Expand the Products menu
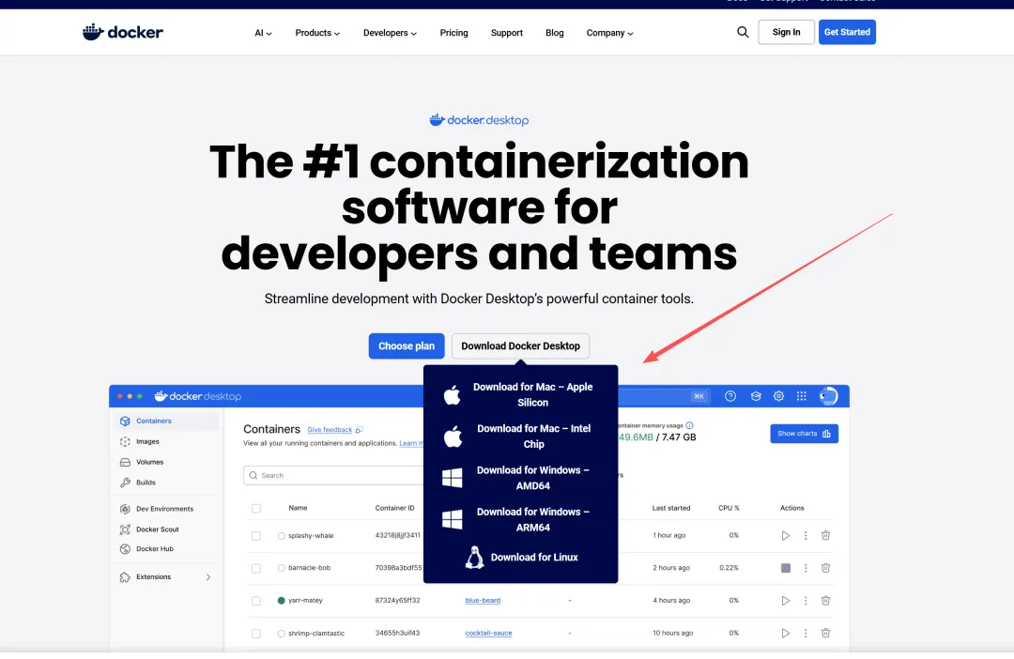This screenshot has height=659, width=1014. click(x=317, y=33)
